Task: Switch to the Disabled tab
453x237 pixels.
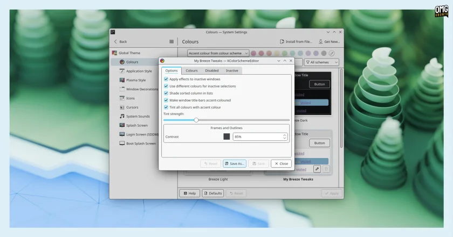Action: (212, 70)
